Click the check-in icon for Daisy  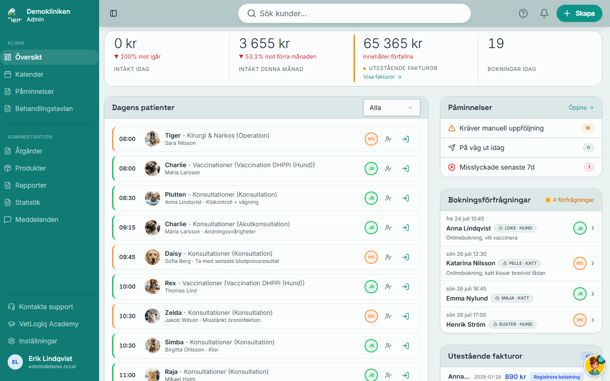click(406, 257)
